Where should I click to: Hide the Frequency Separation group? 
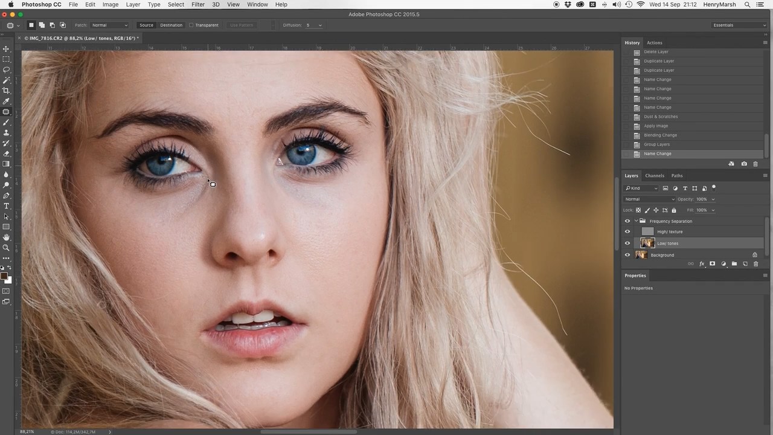coord(627,221)
